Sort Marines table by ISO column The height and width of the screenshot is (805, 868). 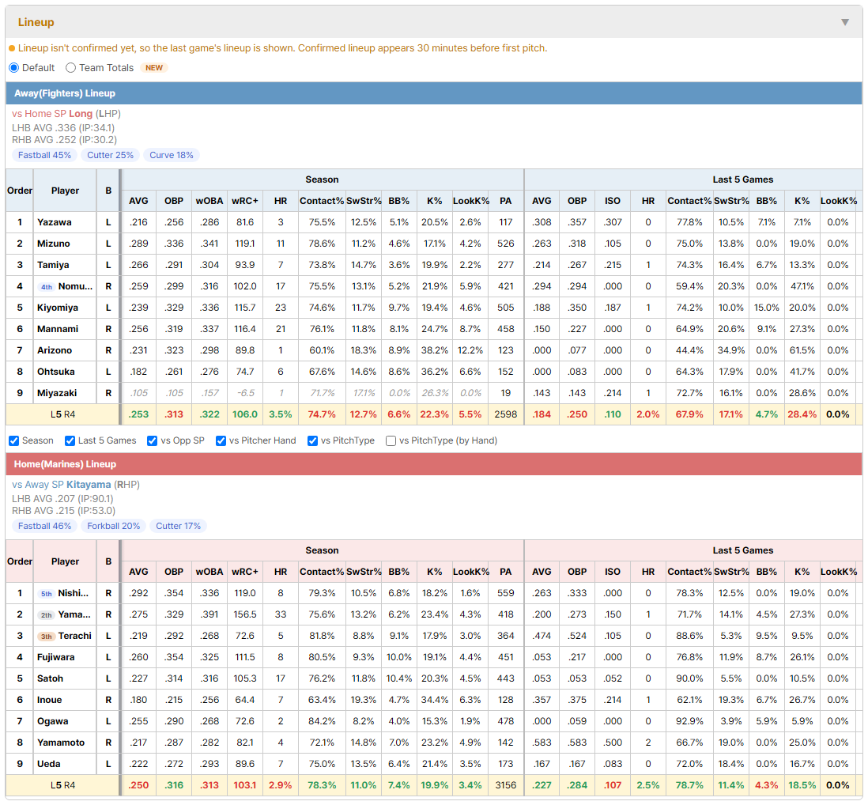612,572
